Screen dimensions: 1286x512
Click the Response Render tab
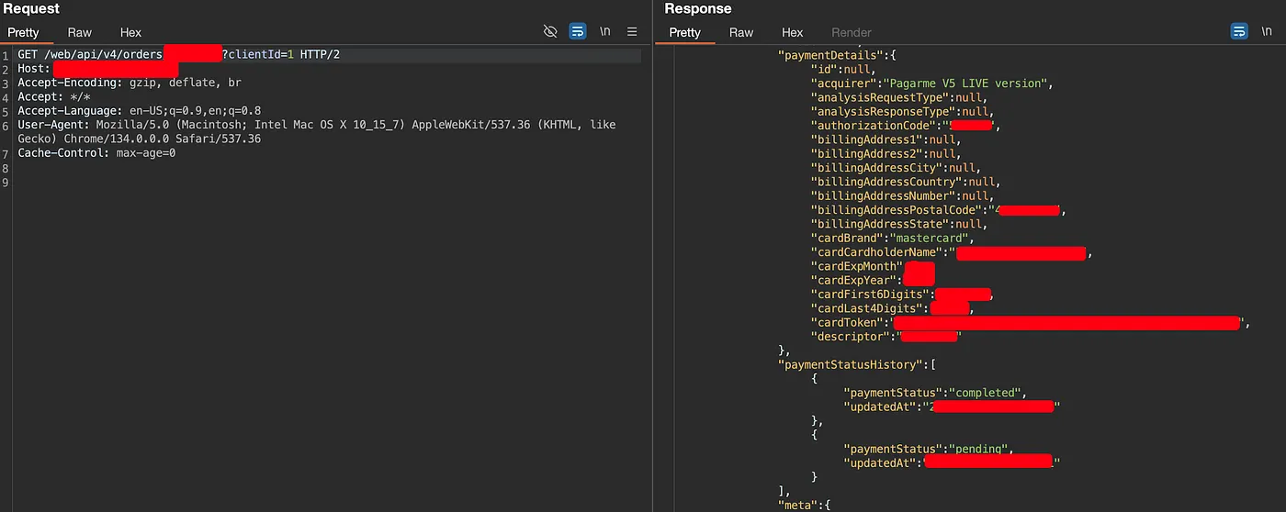(x=851, y=32)
